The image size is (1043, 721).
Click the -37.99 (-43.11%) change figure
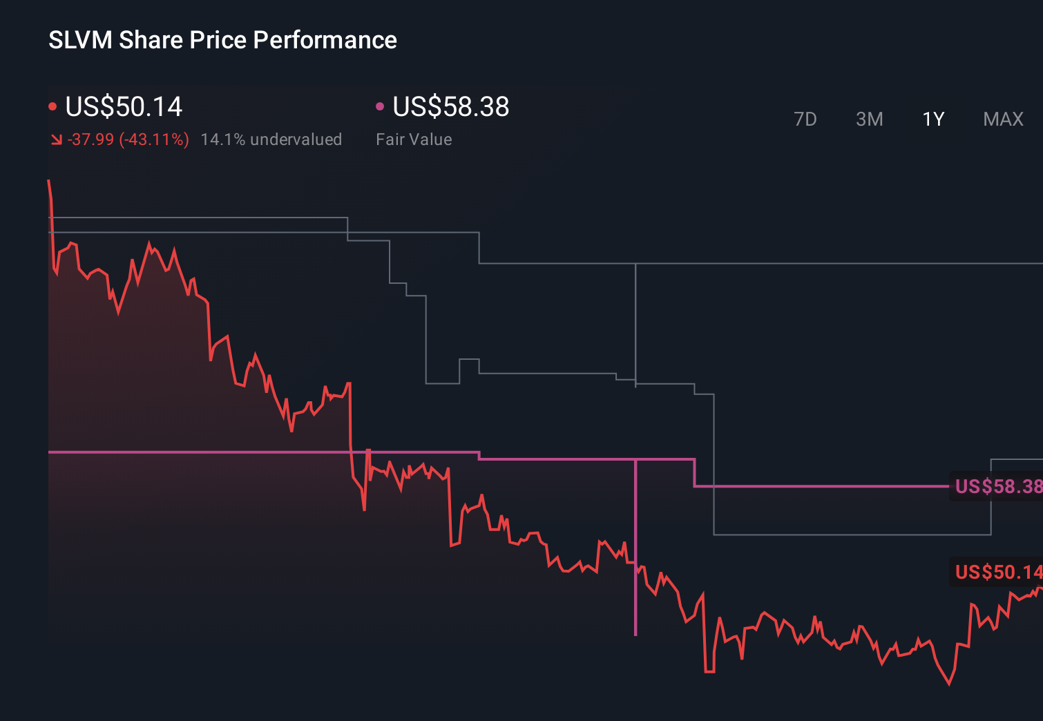tap(128, 139)
